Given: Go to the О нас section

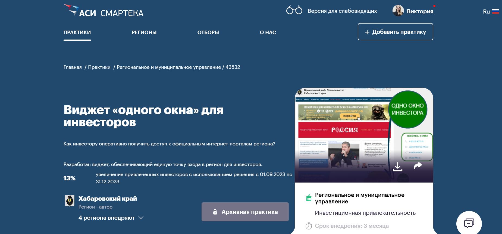Looking at the screenshot, I should click(x=268, y=32).
